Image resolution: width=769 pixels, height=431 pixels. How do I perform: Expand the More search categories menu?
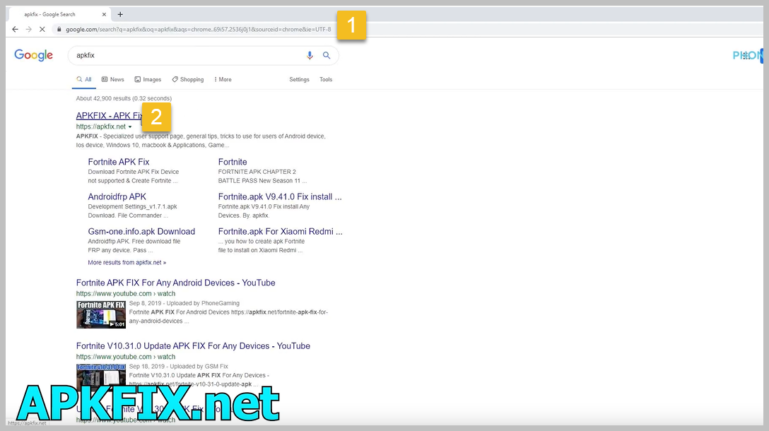pos(223,79)
